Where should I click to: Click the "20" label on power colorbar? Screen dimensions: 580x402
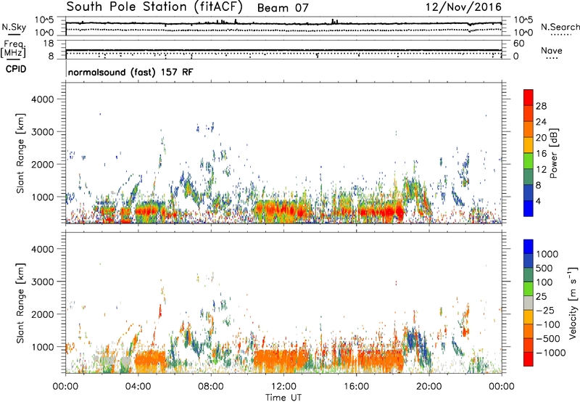541,138
